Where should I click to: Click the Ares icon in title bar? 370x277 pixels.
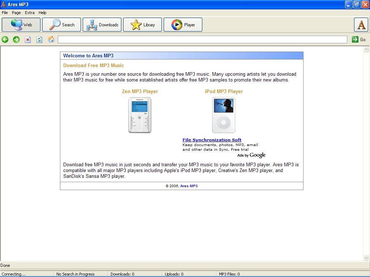click(3, 4)
